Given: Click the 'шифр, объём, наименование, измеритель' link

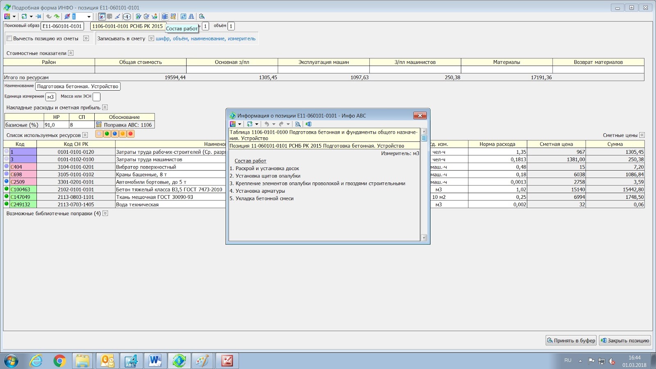Looking at the screenshot, I should (205, 39).
